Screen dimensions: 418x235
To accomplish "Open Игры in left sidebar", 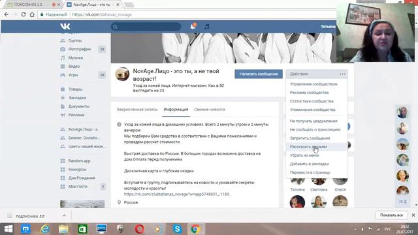I will 73,75.
